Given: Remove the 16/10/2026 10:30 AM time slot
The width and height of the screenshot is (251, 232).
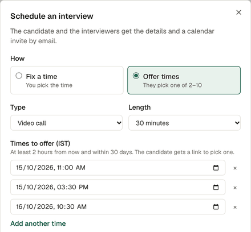Looking at the screenshot, I should click(x=235, y=207).
